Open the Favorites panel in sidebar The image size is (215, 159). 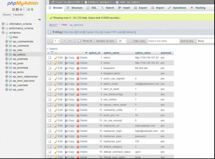(x=18, y=15)
